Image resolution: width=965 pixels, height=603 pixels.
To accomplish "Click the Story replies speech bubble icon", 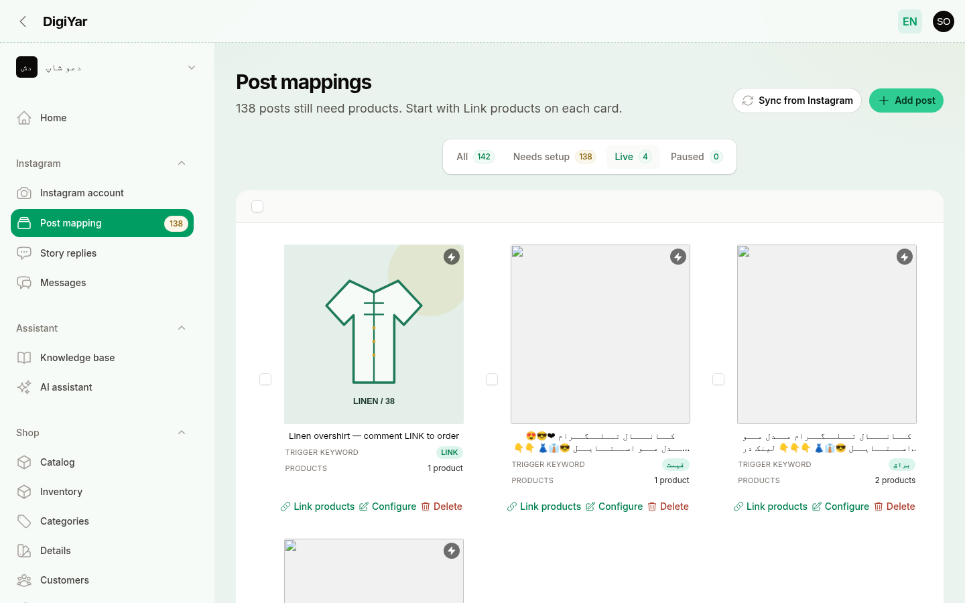I will [x=24, y=253].
